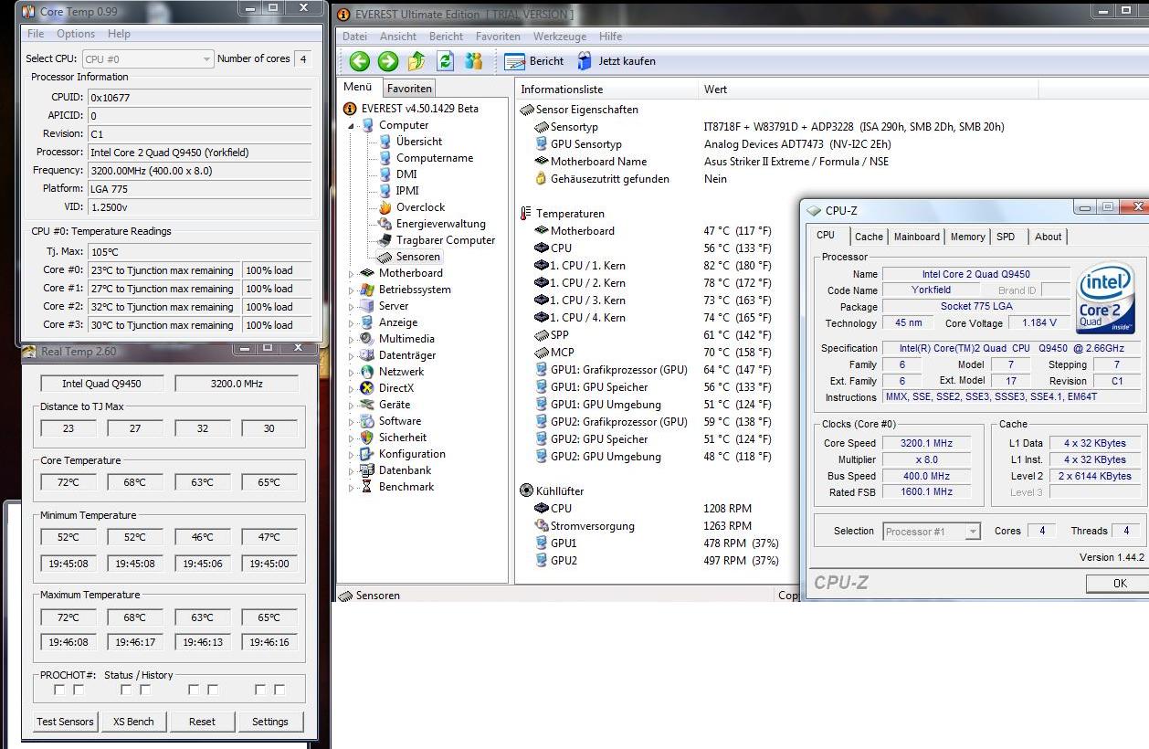The height and width of the screenshot is (749, 1149).
Task: Open the Select CPU dropdown in Core Temp
Action: click(148, 59)
